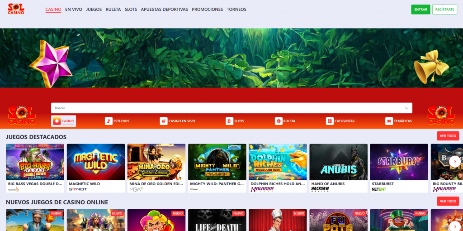
Task: Go back in featured games carousel left arrow
Action: [11, 161]
